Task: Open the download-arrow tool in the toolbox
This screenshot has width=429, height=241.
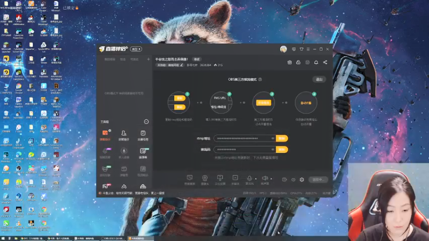Action: 124,153
